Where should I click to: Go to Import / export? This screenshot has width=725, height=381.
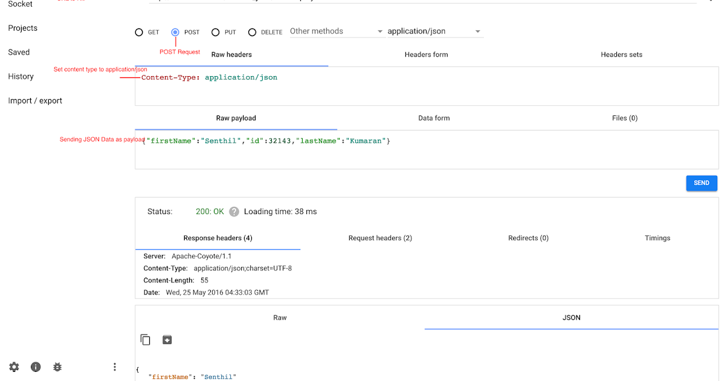[x=35, y=101]
